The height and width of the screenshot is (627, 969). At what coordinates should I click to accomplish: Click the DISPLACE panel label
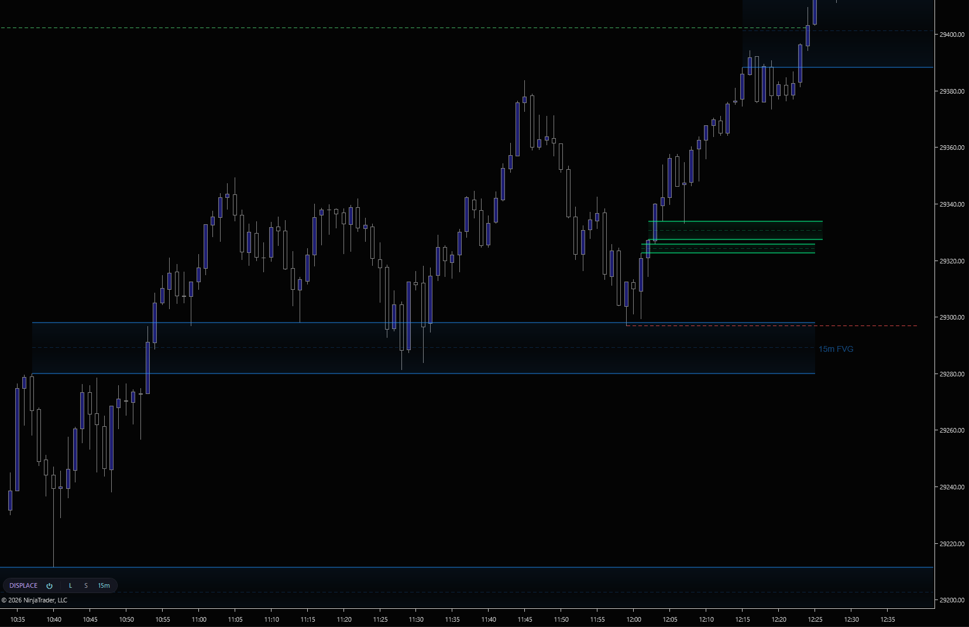click(x=23, y=585)
